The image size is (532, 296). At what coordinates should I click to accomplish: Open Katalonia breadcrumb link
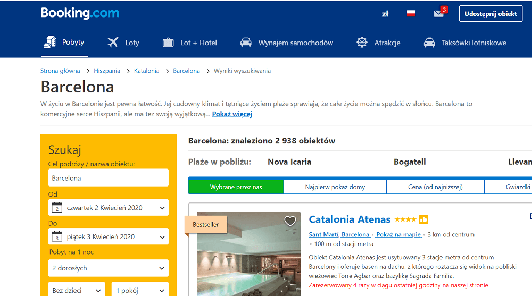pyautogui.click(x=147, y=71)
